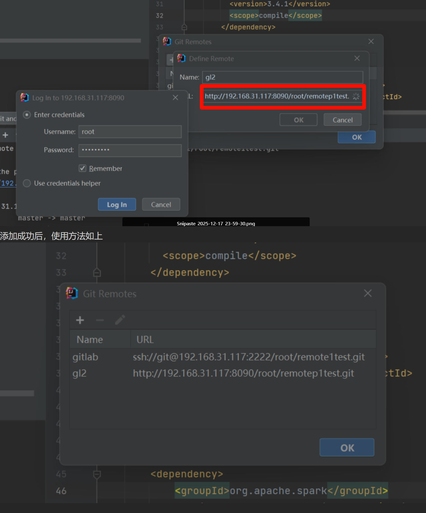The height and width of the screenshot is (513, 426).
Task: Select Use credentials helper option
Action: coord(27,183)
